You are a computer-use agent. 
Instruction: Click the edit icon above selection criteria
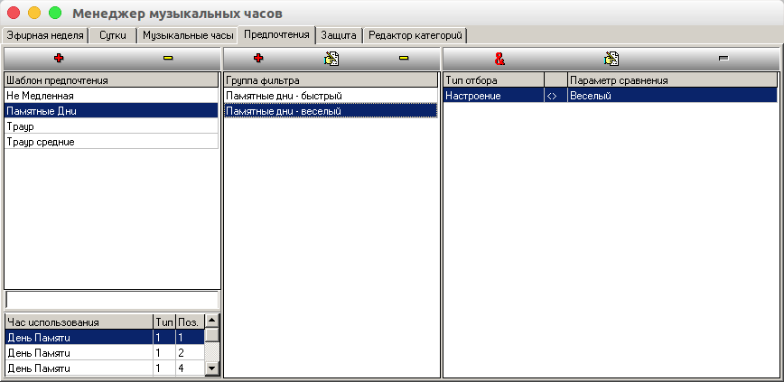[611, 58]
